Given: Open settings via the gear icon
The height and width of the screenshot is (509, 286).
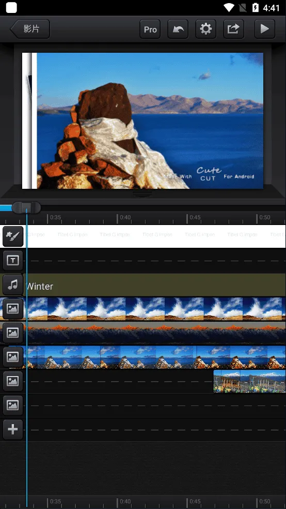Looking at the screenshot, I should (x=205, y=29).
